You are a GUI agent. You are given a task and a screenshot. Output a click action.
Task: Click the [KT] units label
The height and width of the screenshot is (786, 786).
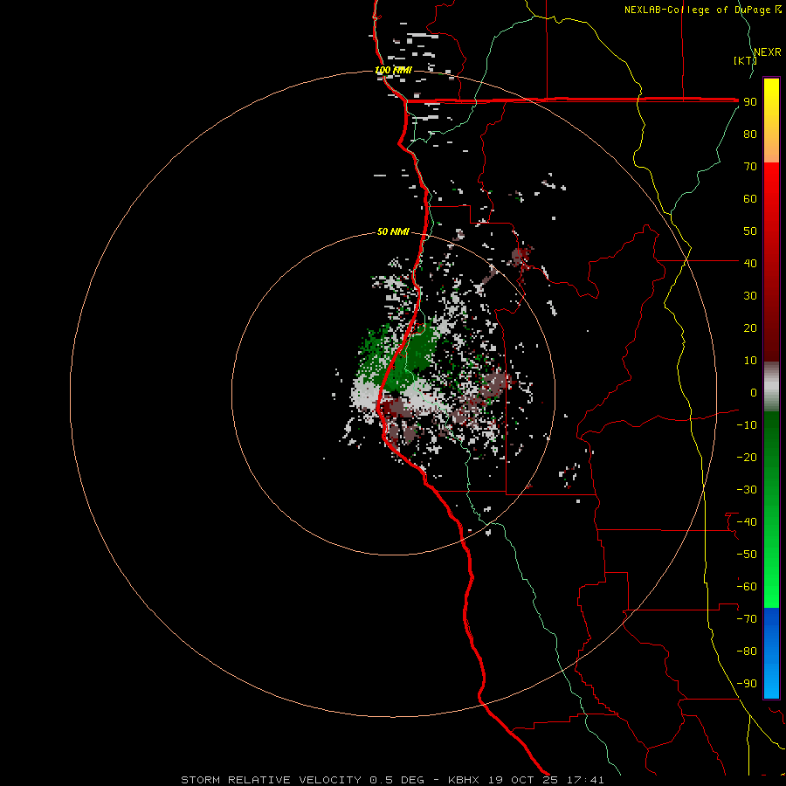(x=745, y=60)
